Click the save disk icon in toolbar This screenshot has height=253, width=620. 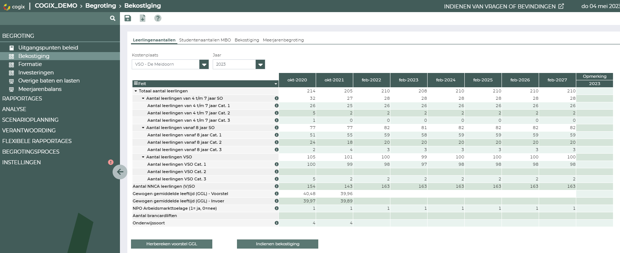128,18
